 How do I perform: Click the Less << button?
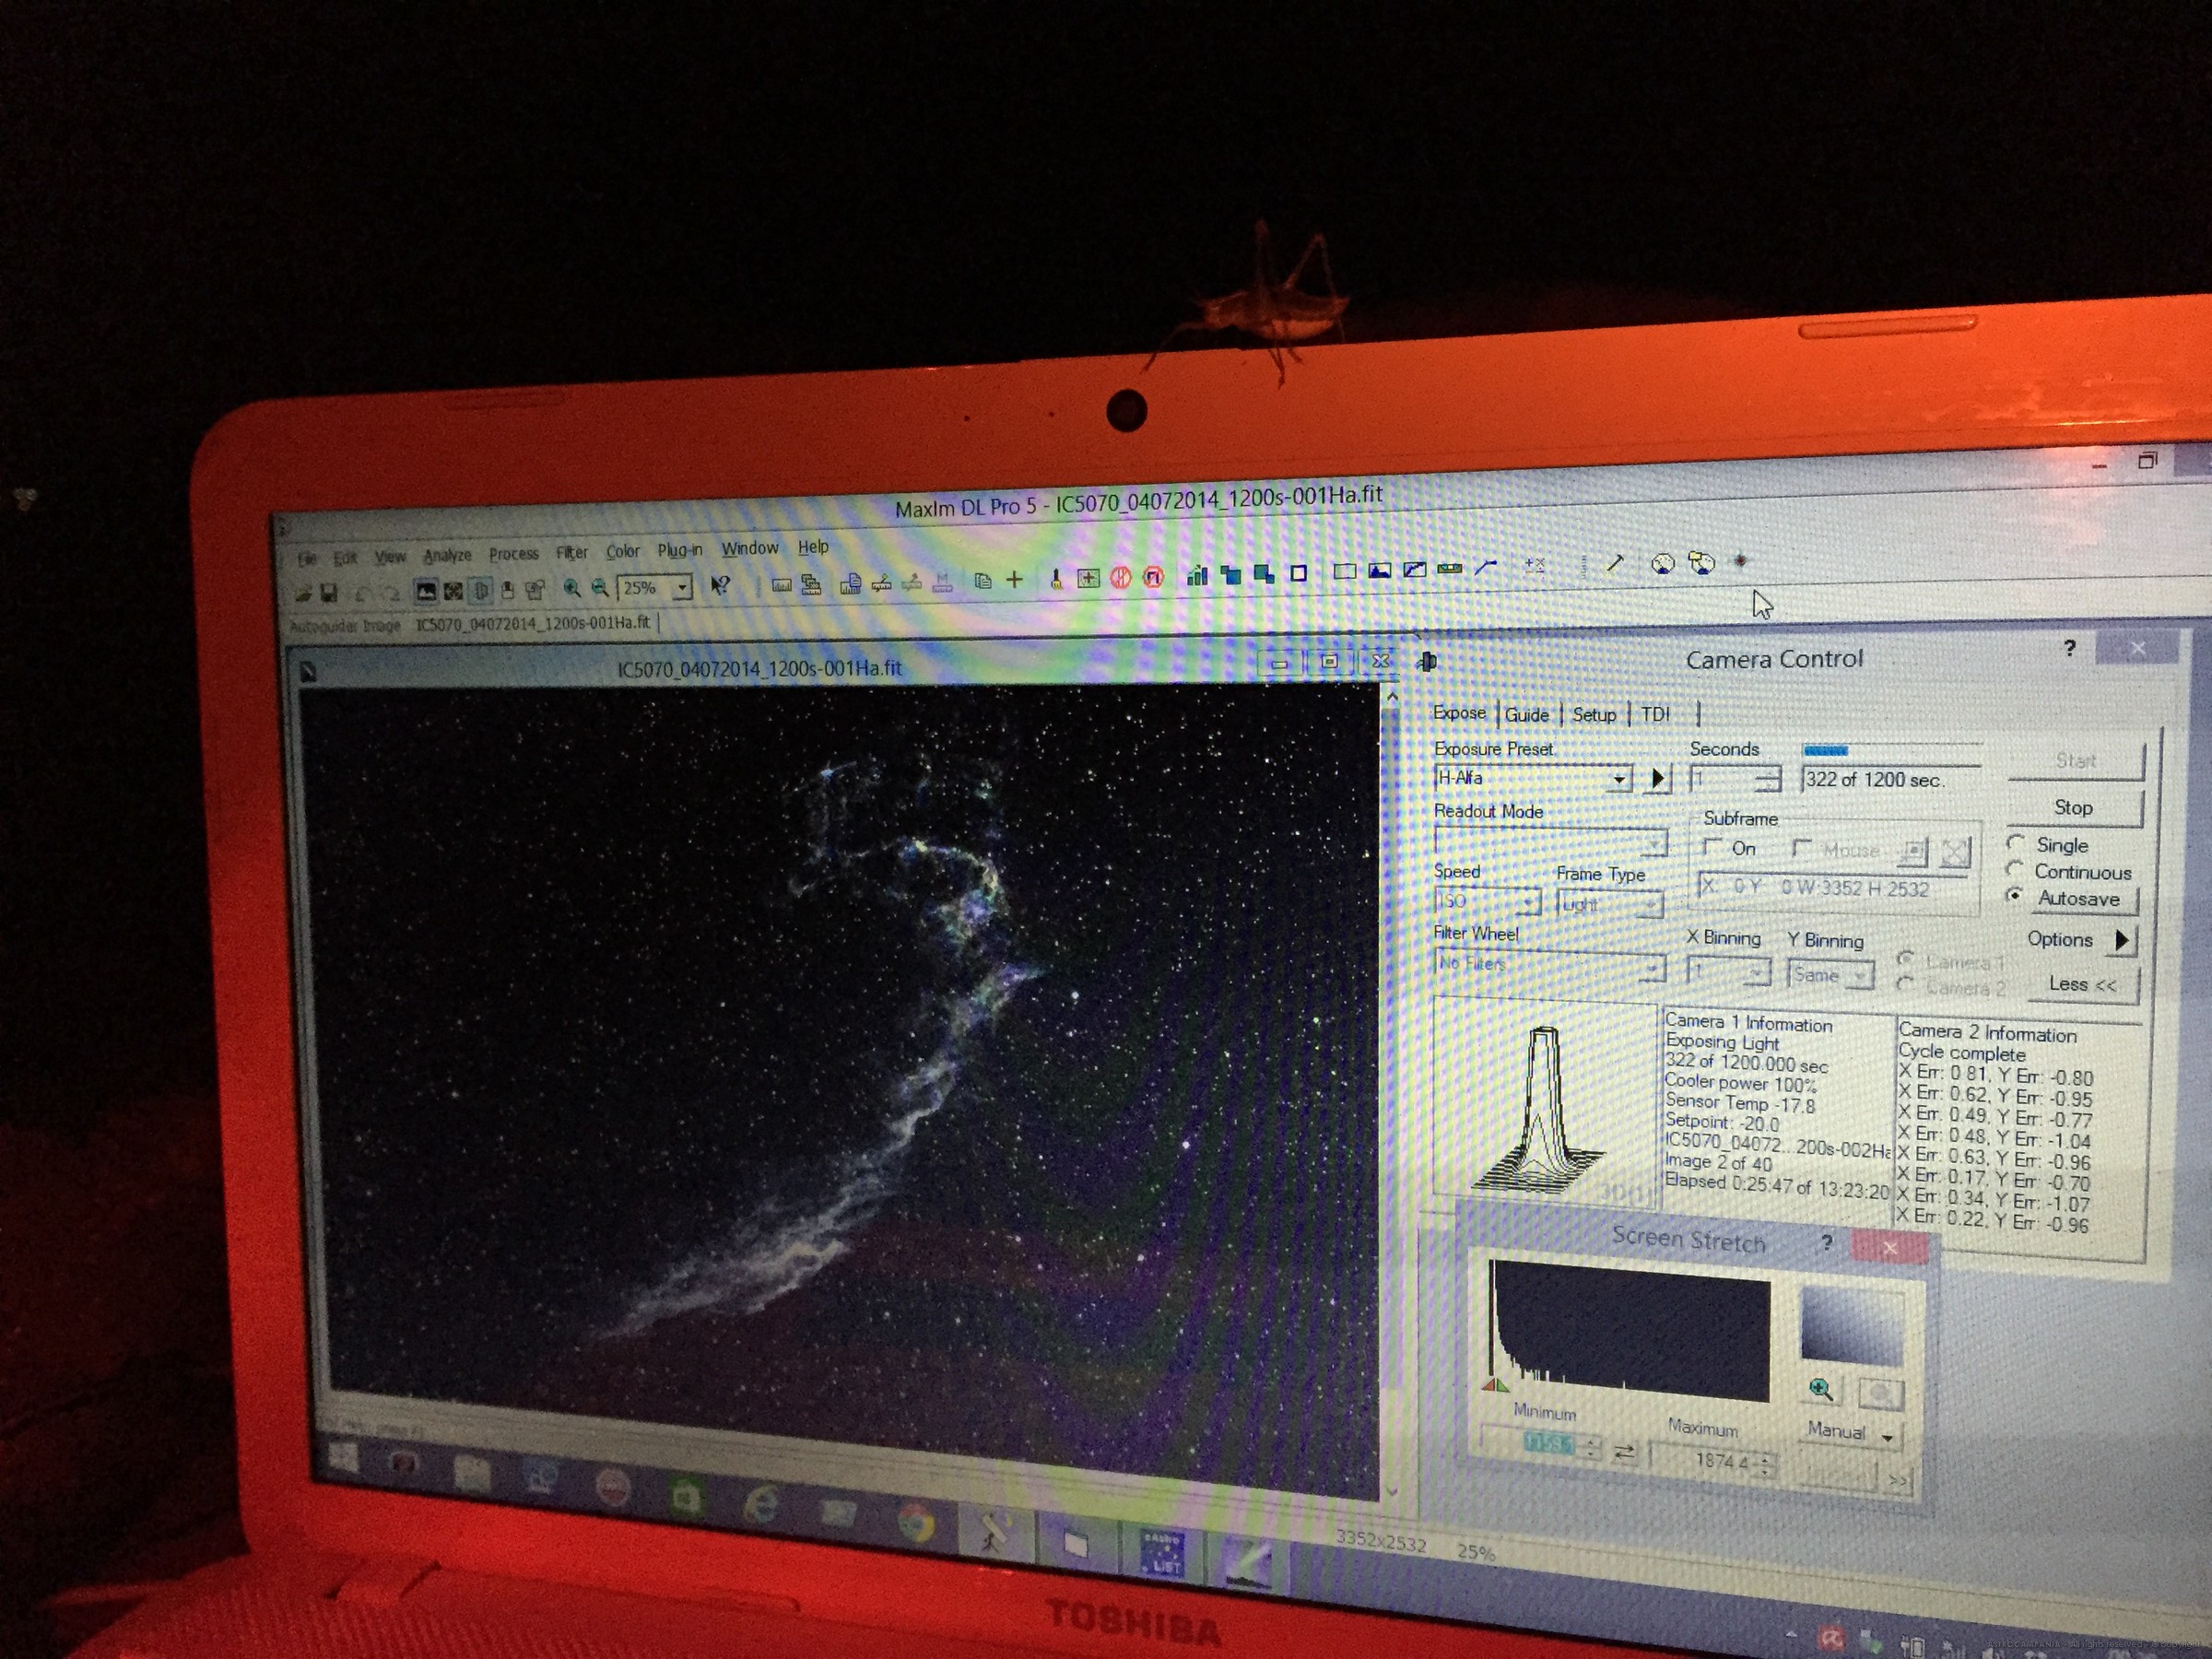[2082, 984]
